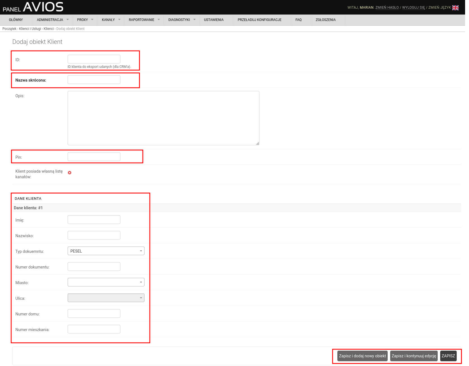Image resolution: width=469 pixels, height=366 pixels.
Task: Focus the Nazwa skrócona text field
Action: click(94, 80)
